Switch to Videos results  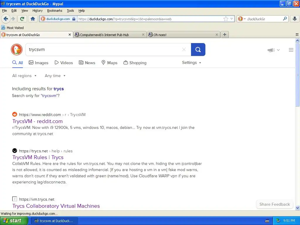point(64,63)
